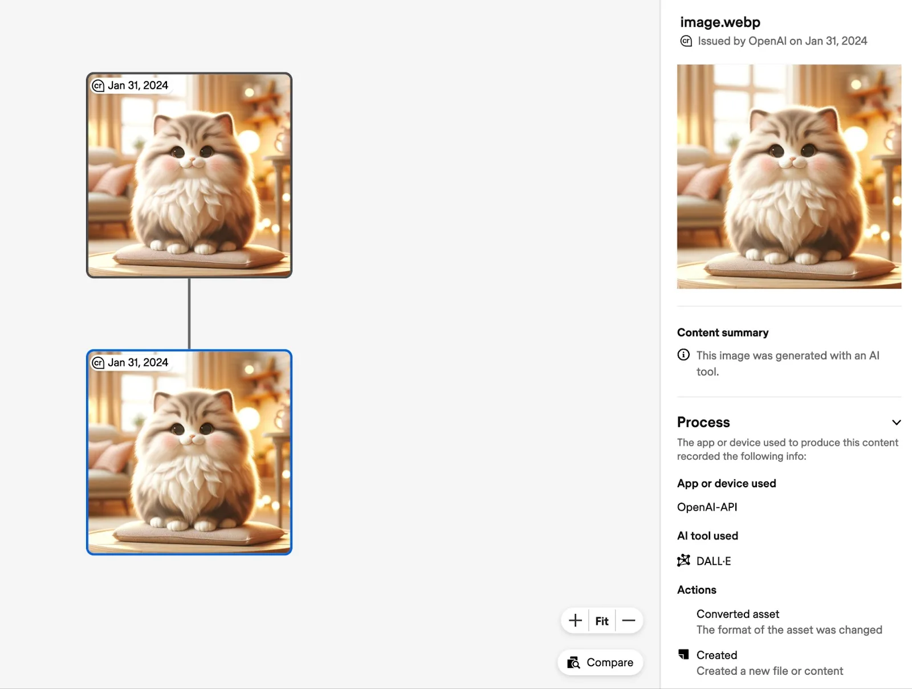Click the Converted asset action entry

click(738, 614)
